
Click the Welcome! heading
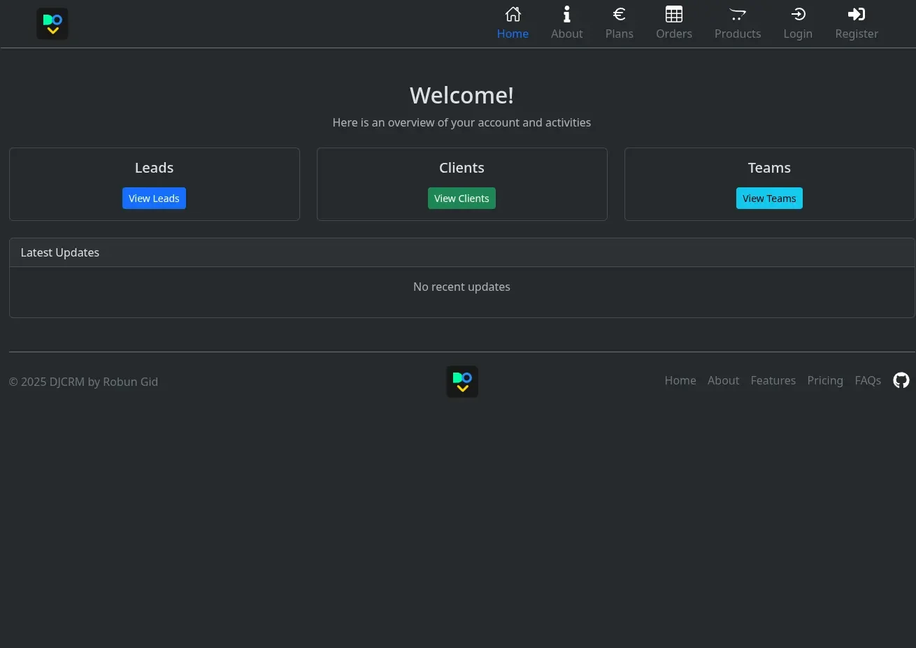click(x=461, y=95)
